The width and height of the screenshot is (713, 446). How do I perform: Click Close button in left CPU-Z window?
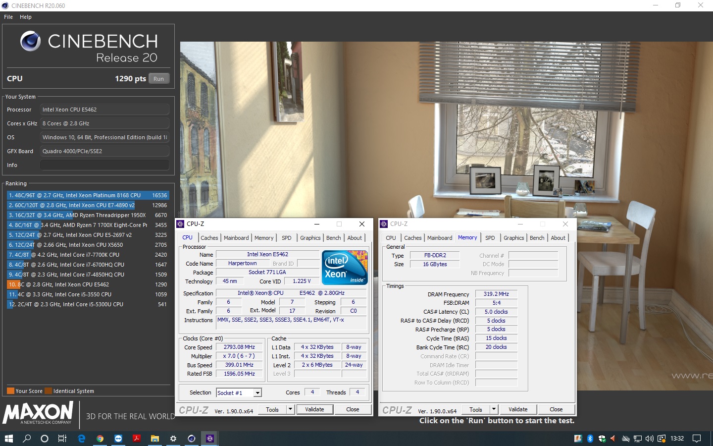tap(353, 409)
